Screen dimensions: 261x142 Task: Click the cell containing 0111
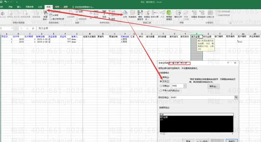click(x=243, y=42)
